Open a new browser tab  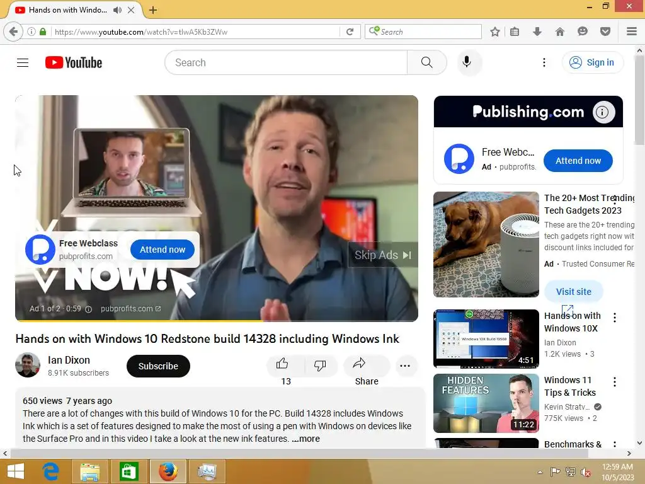pyautogui.click(x=153, y=10)
